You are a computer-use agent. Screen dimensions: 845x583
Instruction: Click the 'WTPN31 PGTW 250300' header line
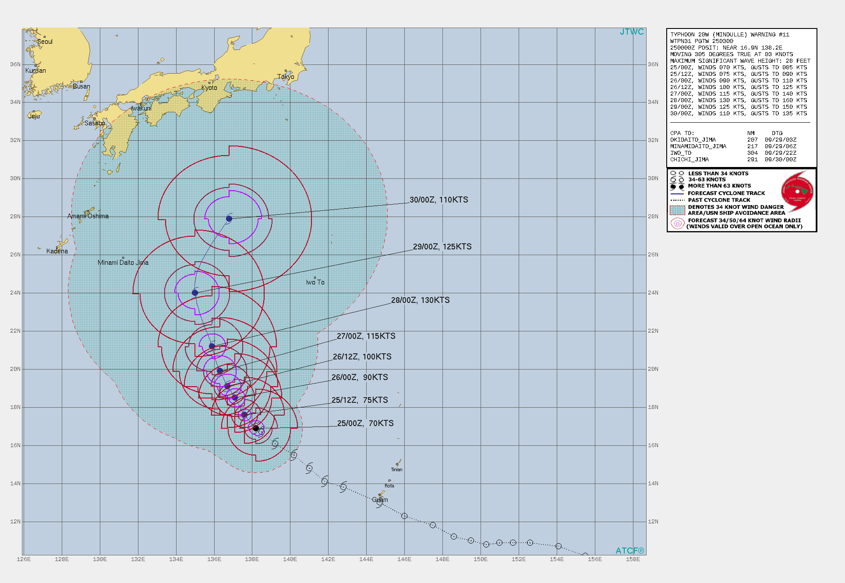click(x=701, y=41)
